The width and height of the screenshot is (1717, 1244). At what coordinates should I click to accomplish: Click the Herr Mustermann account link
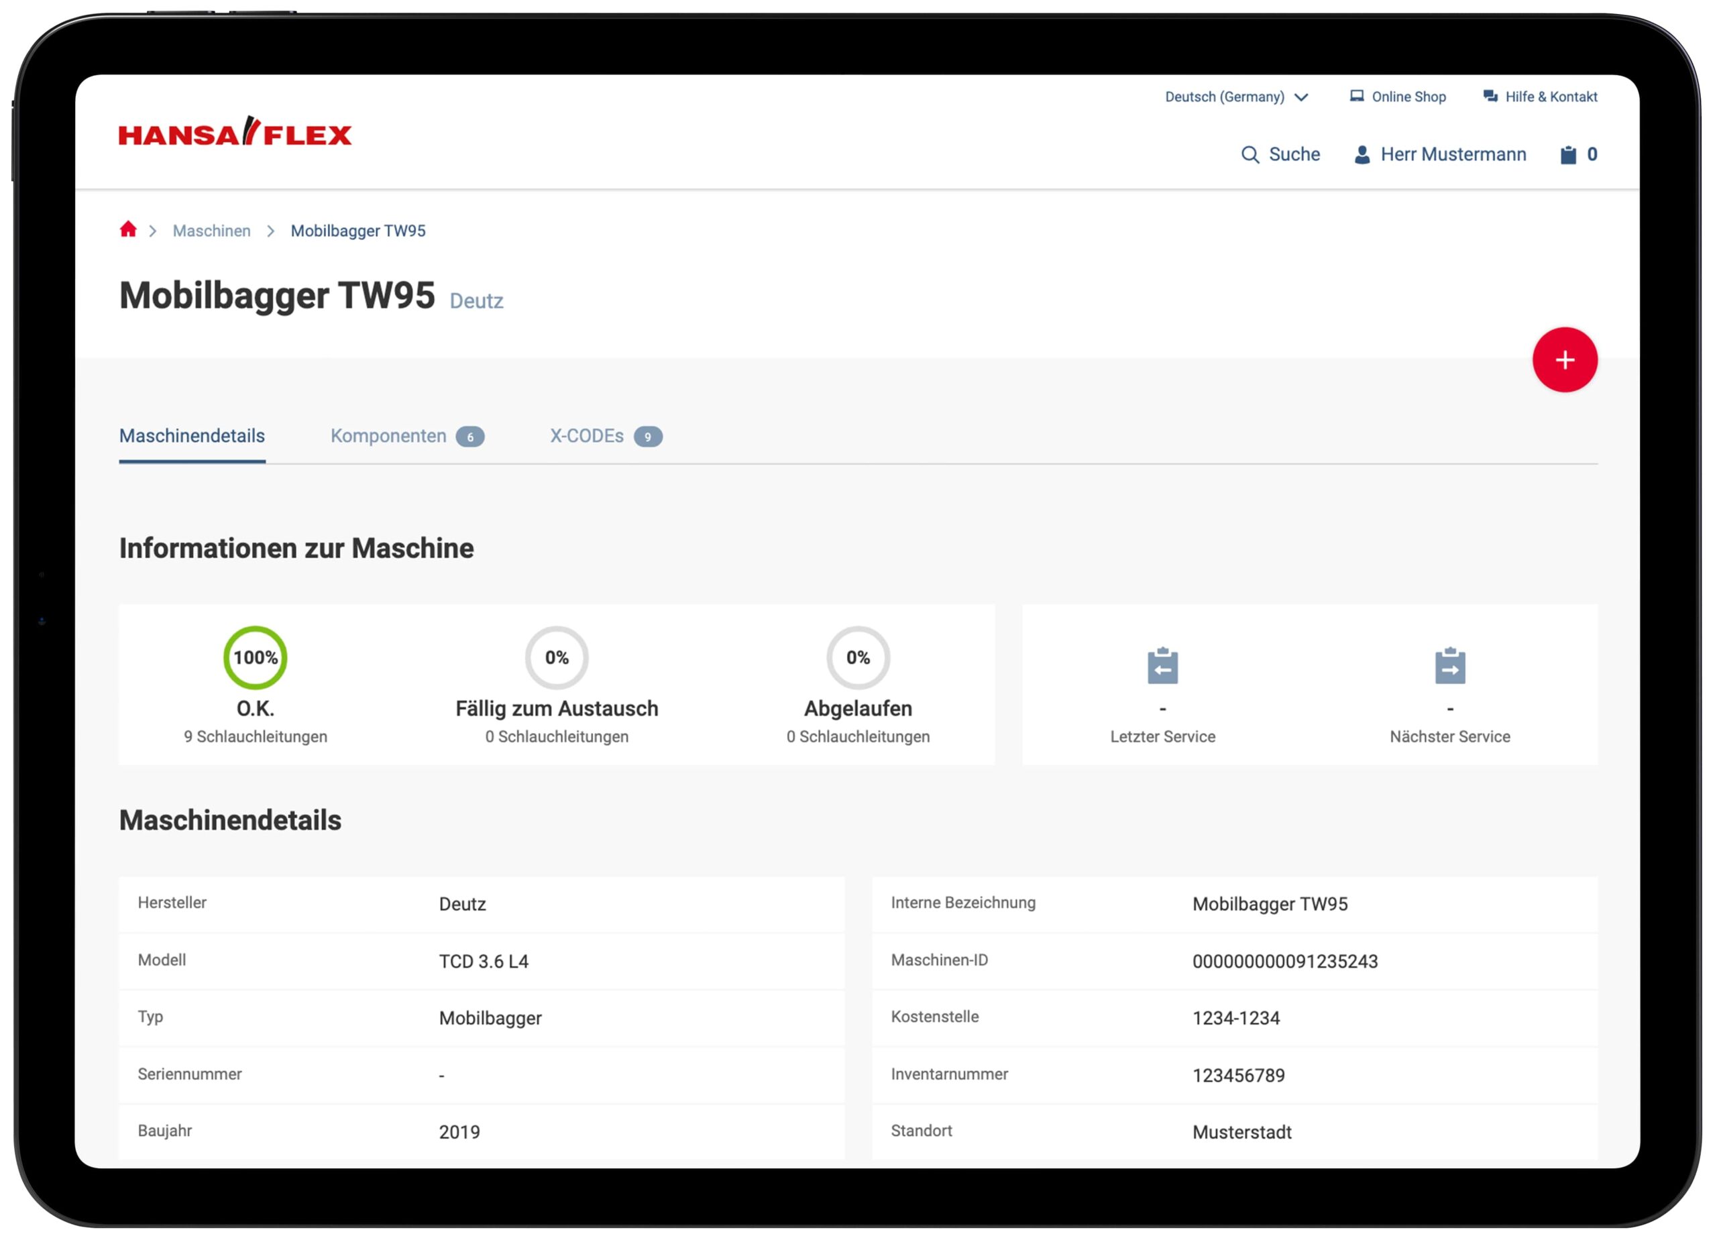pos(1453,154)
